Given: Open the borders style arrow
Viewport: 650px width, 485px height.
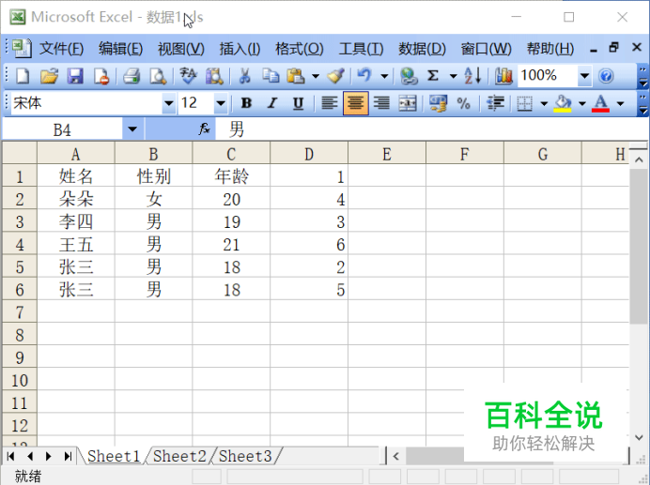Looking at the screenshot, I should [544, 103].
